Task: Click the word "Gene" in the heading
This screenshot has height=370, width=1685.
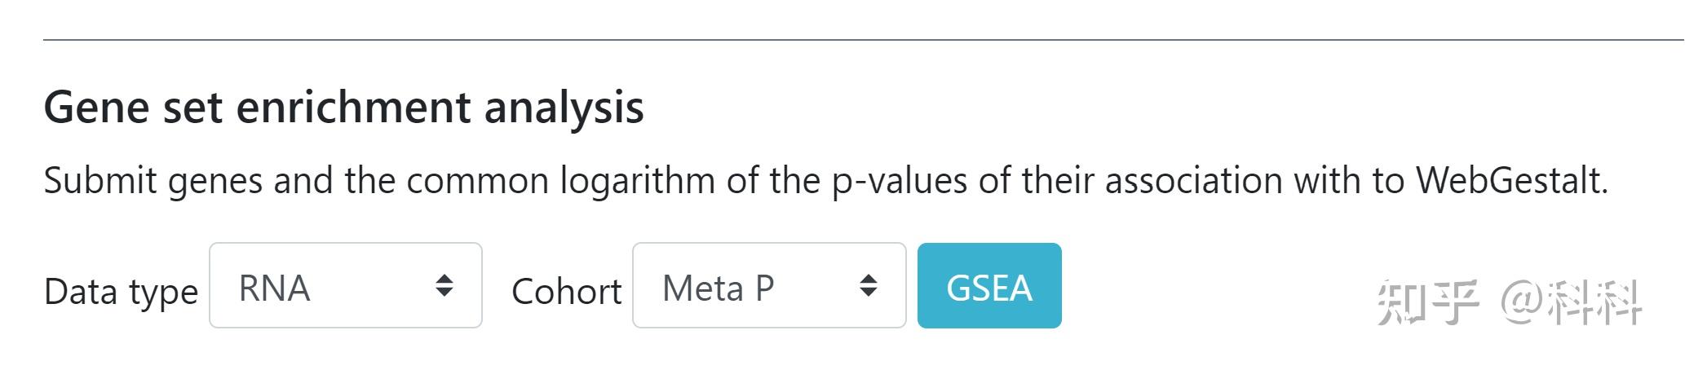Action: tap(96, 107)
